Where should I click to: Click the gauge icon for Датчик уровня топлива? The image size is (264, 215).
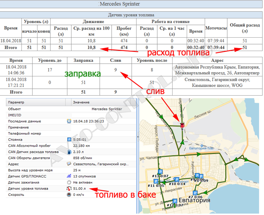coord(69,189)
